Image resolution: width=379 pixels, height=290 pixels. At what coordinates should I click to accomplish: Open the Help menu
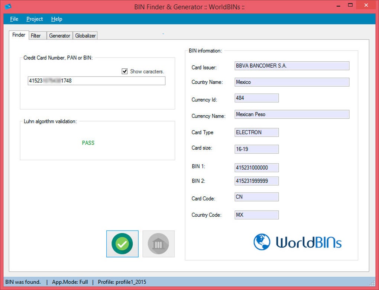click(56, 19)
